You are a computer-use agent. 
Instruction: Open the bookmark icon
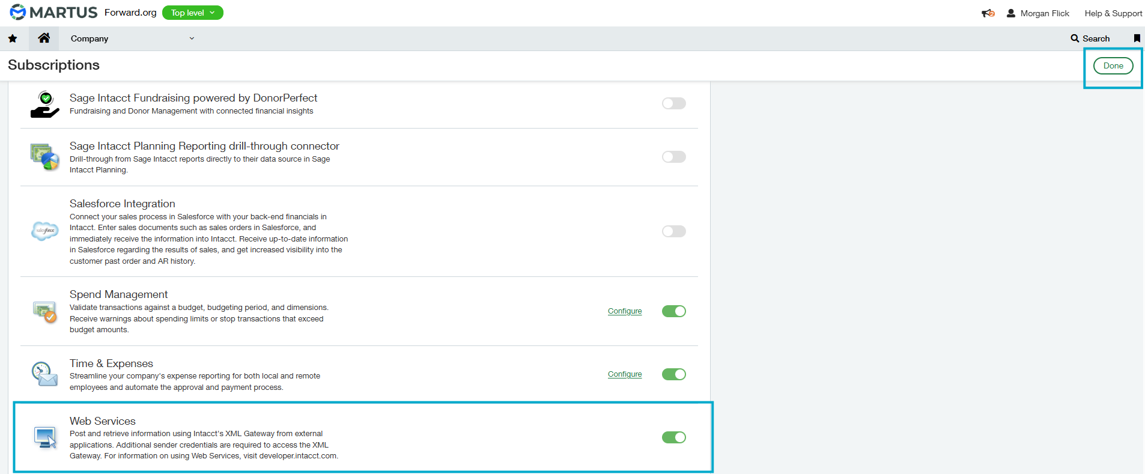tap(1137, 38)
